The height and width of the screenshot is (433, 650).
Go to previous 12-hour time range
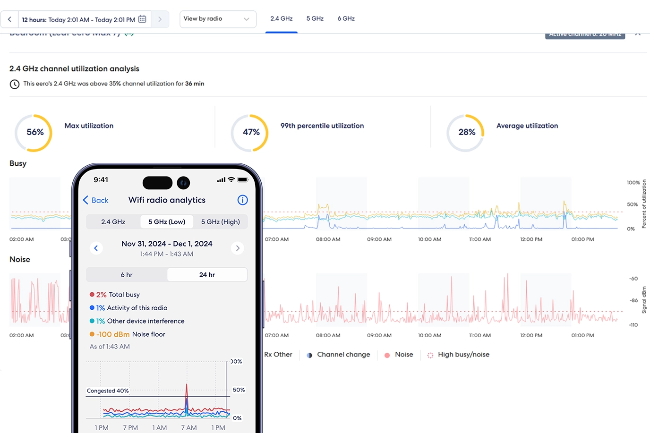point(9,19)
